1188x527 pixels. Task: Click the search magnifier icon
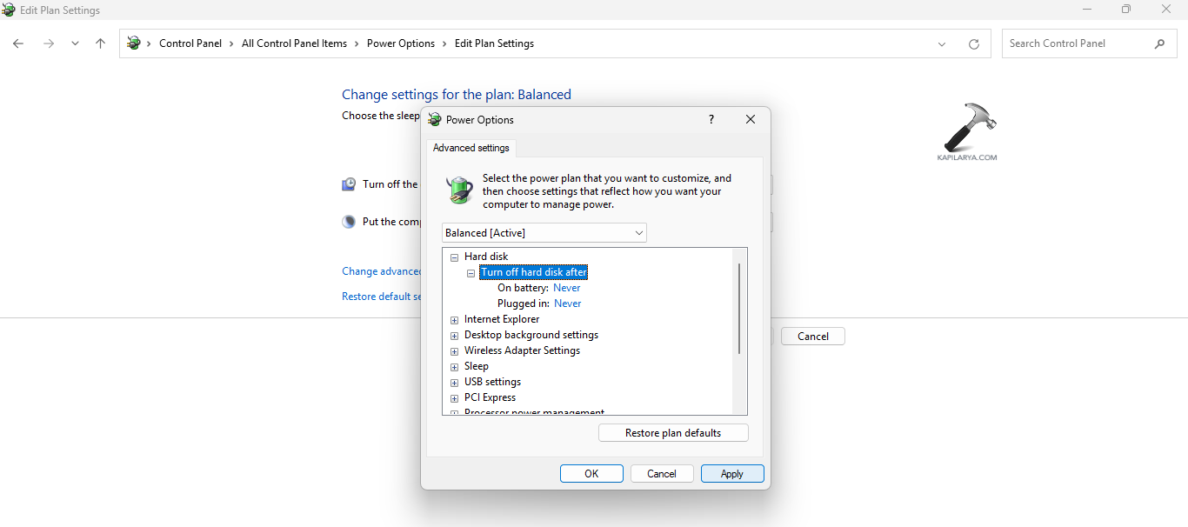pyautogui.click(x=1160, y=43)
